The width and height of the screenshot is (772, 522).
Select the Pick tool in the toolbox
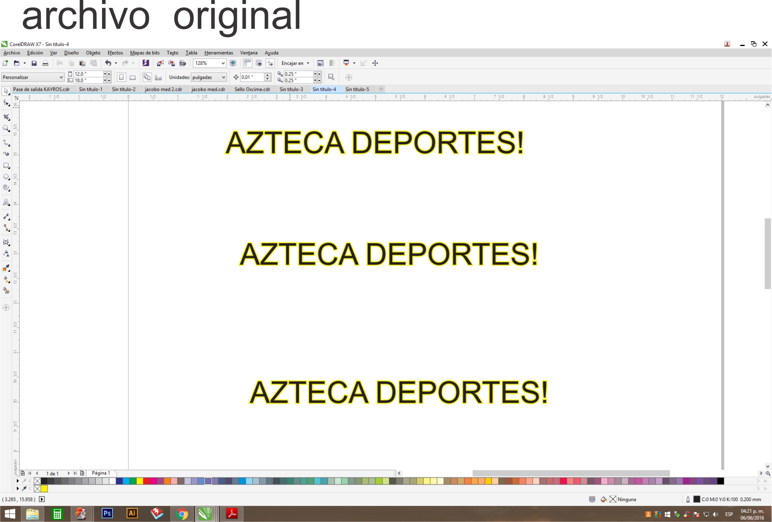point(6,91)
